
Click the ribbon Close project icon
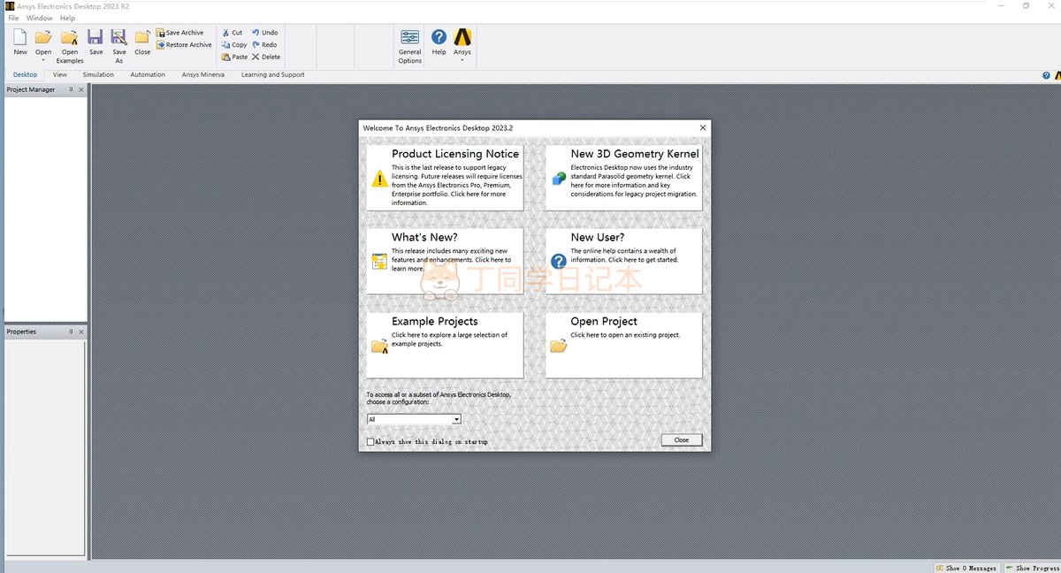(x=142, y=37)
